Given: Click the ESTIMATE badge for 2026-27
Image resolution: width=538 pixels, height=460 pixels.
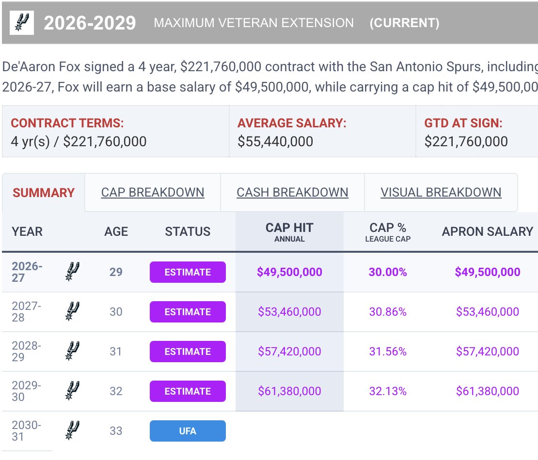Looking at the screenshot, I should [x=188, y=272].
